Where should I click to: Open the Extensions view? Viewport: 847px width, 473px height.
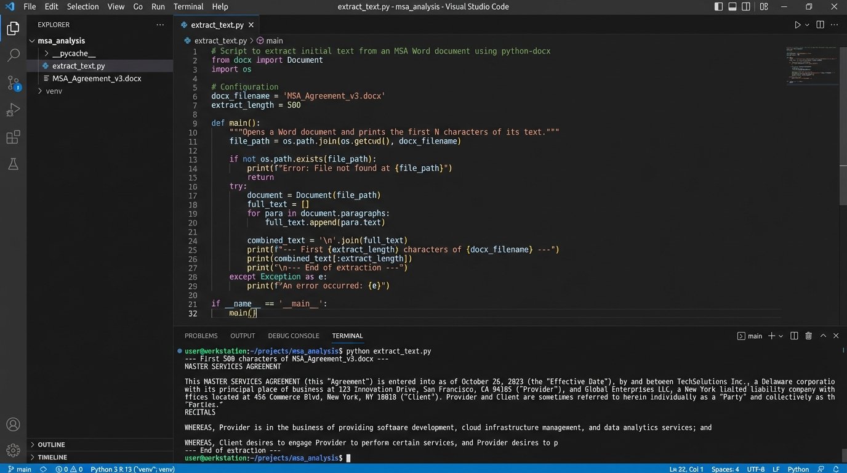click(13, 137)
